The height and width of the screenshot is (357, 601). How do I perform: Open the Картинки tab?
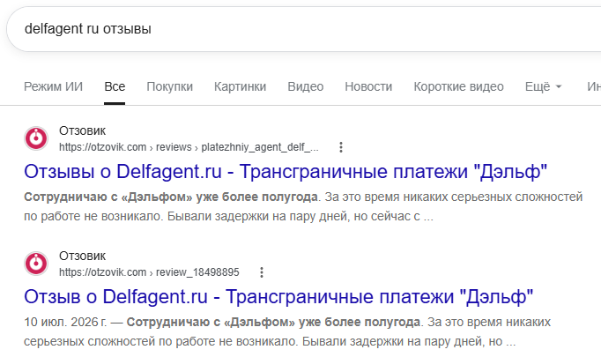click(x=240, y=86)
